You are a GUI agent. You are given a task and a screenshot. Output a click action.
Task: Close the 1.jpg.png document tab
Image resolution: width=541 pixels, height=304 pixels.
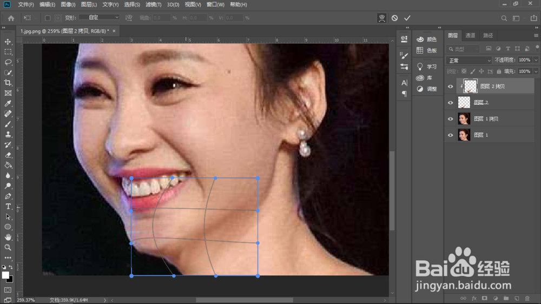tap(114, 31)
